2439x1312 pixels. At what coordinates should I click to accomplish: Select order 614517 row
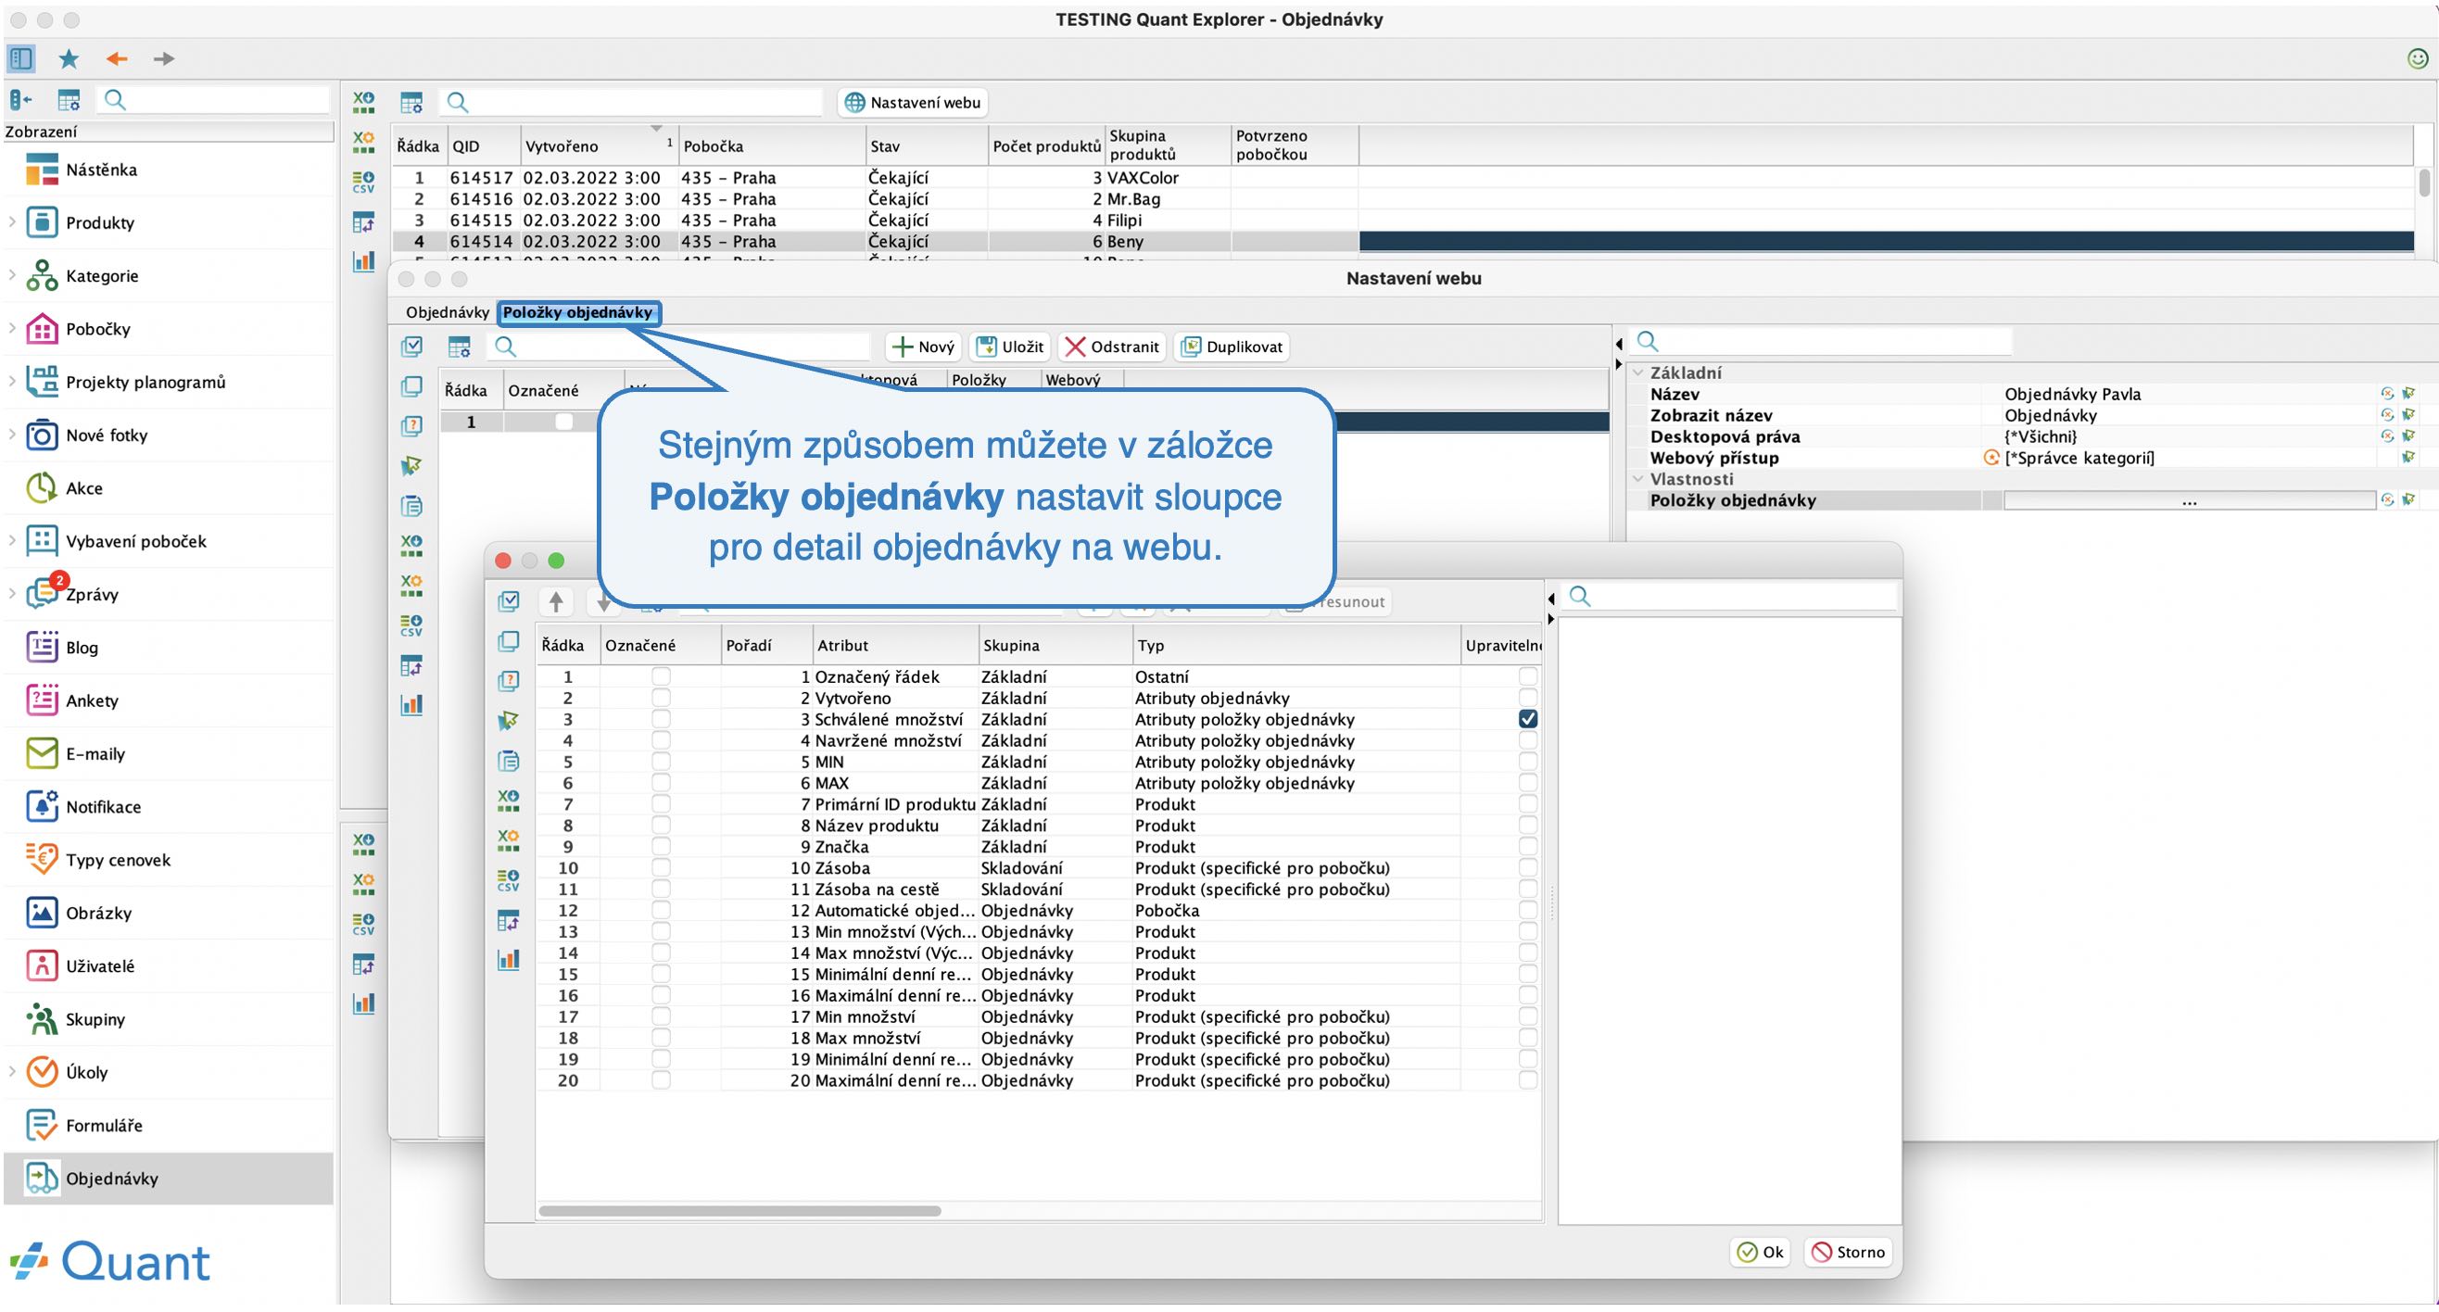[1401, 178]
